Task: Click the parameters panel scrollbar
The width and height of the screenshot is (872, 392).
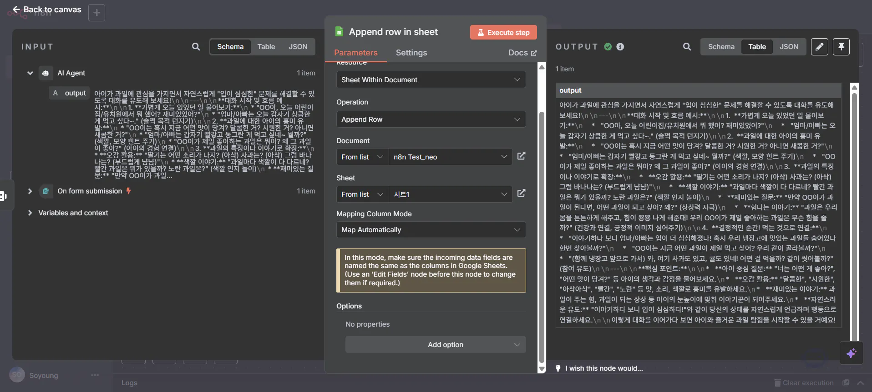Action: point(542,236)
